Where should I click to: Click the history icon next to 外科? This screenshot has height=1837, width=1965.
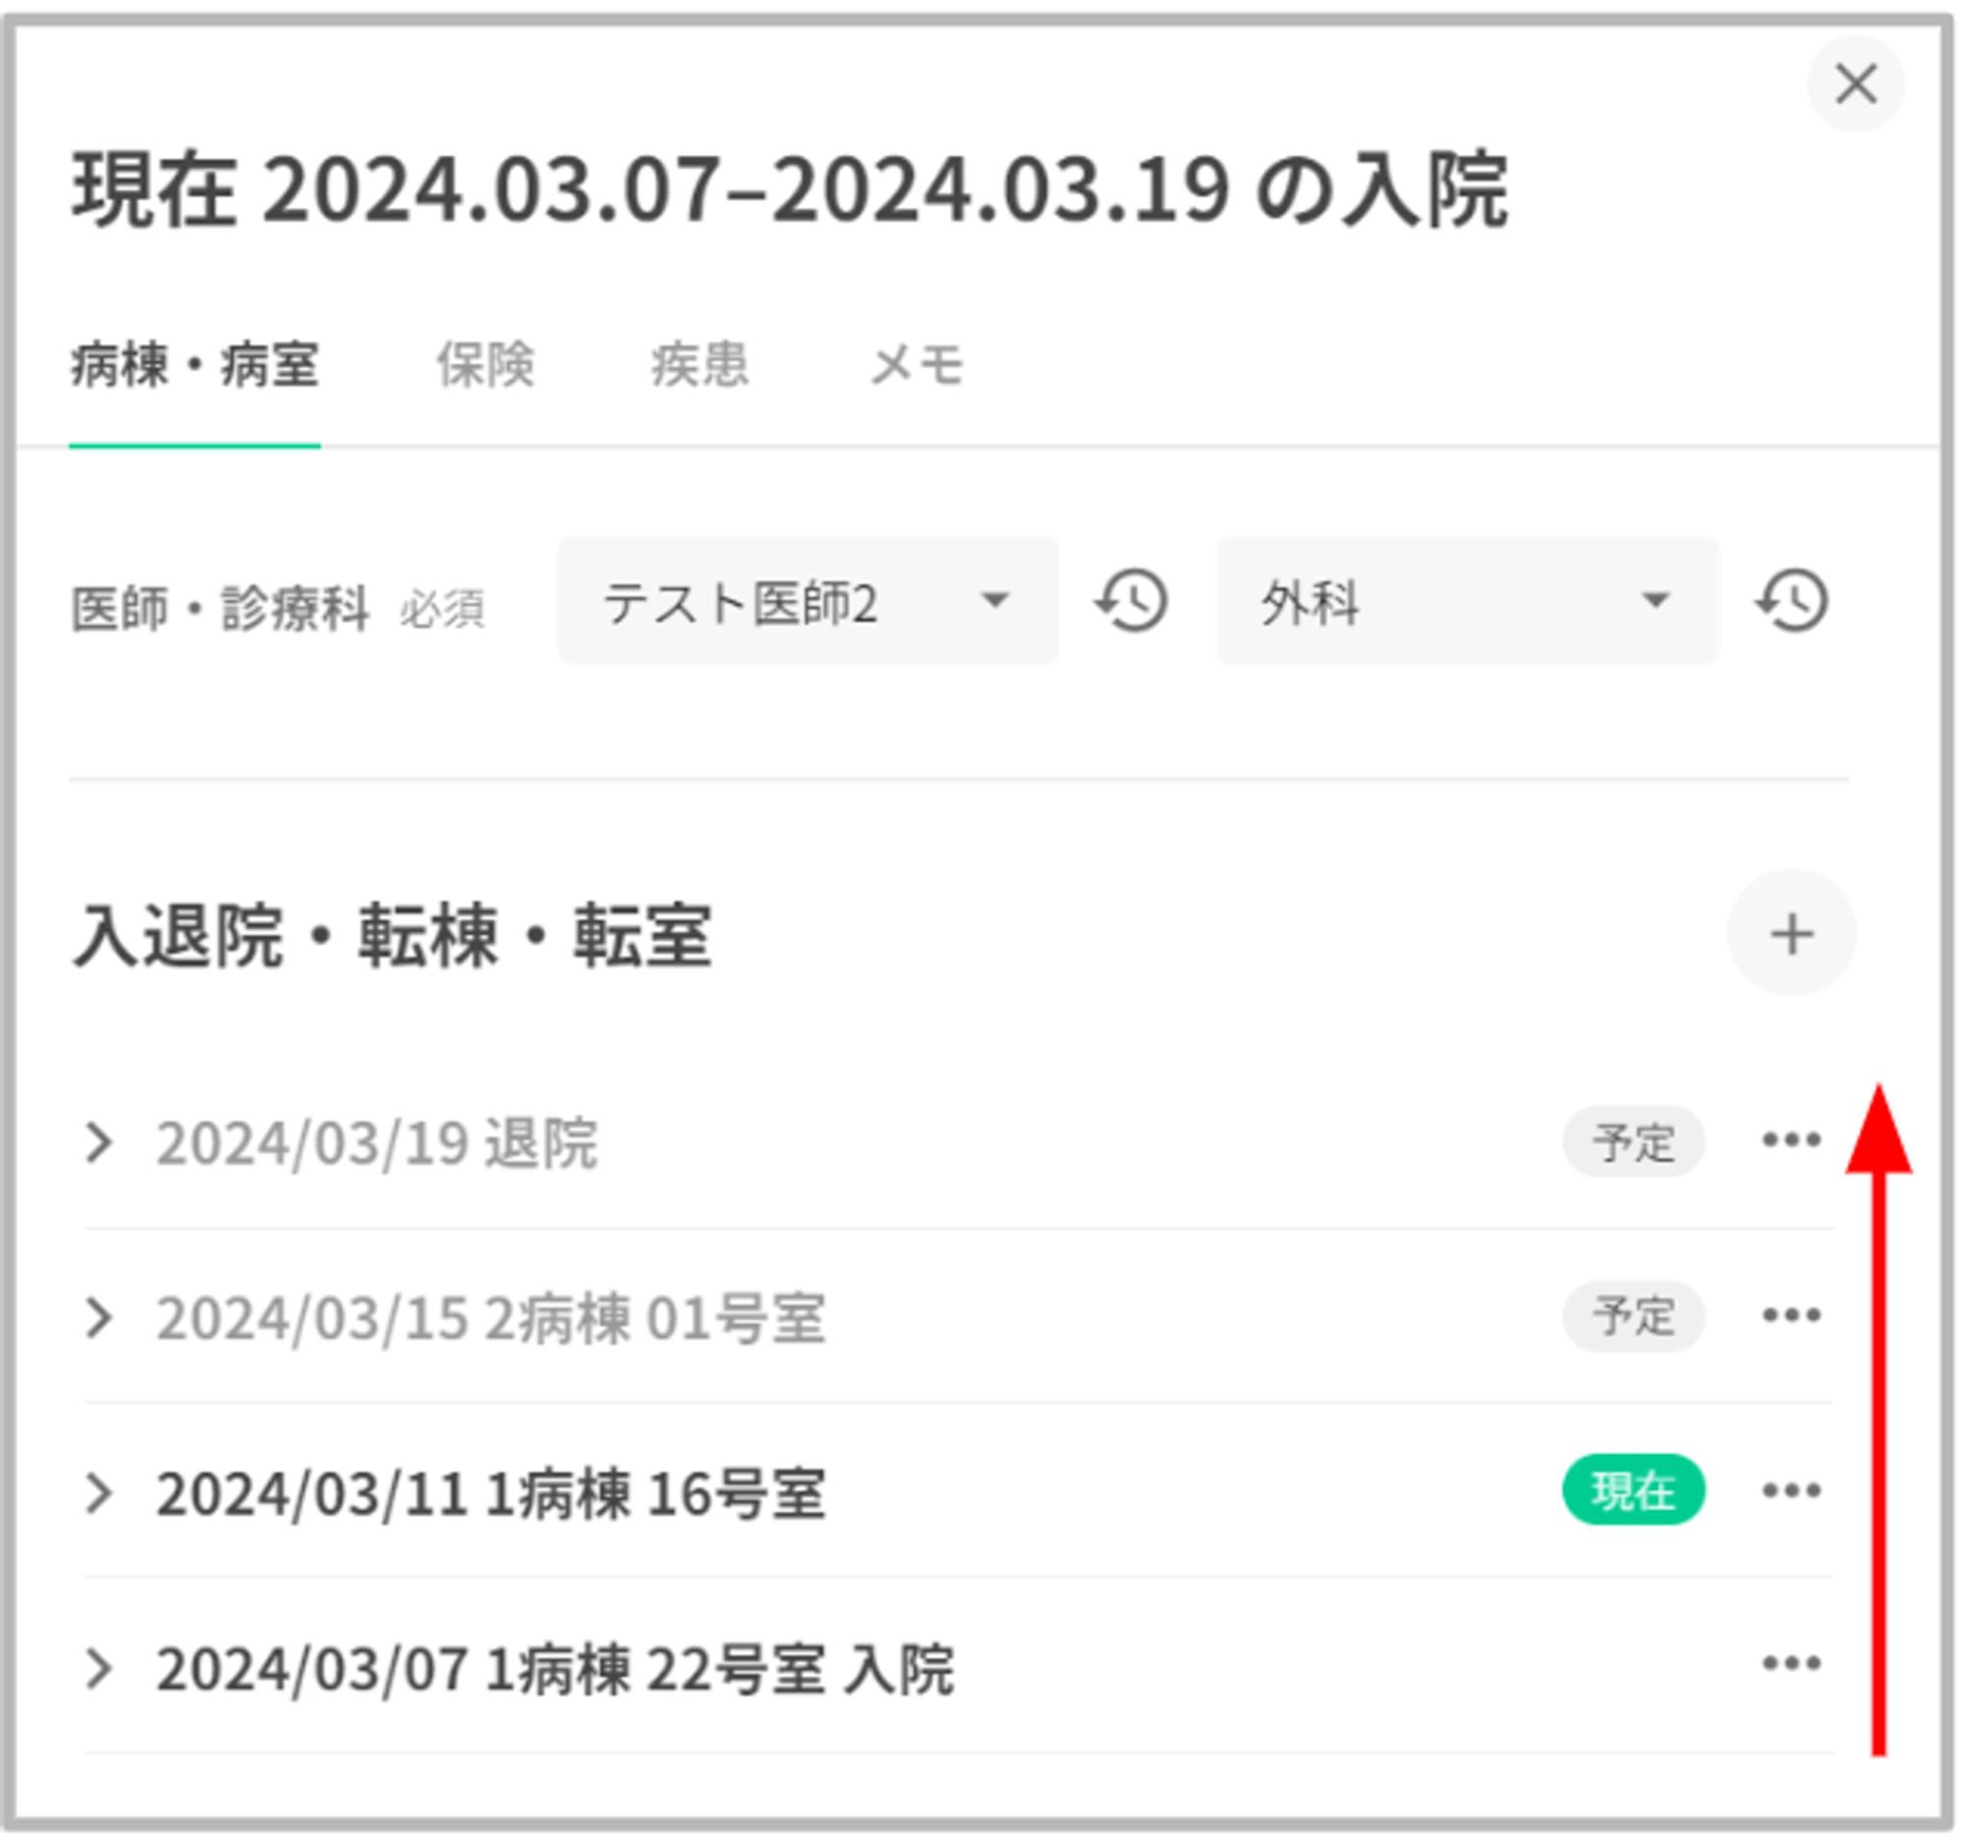point(1792,602)
